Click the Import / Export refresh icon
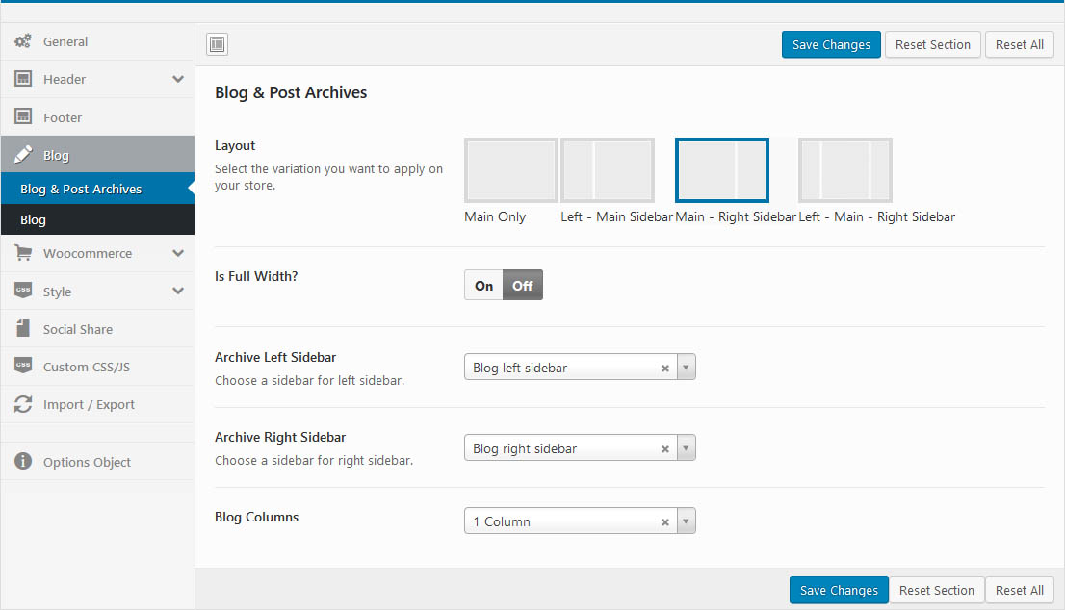This screenshot has height=610, width=1065. pyautogui.click(x=23, y=405)
